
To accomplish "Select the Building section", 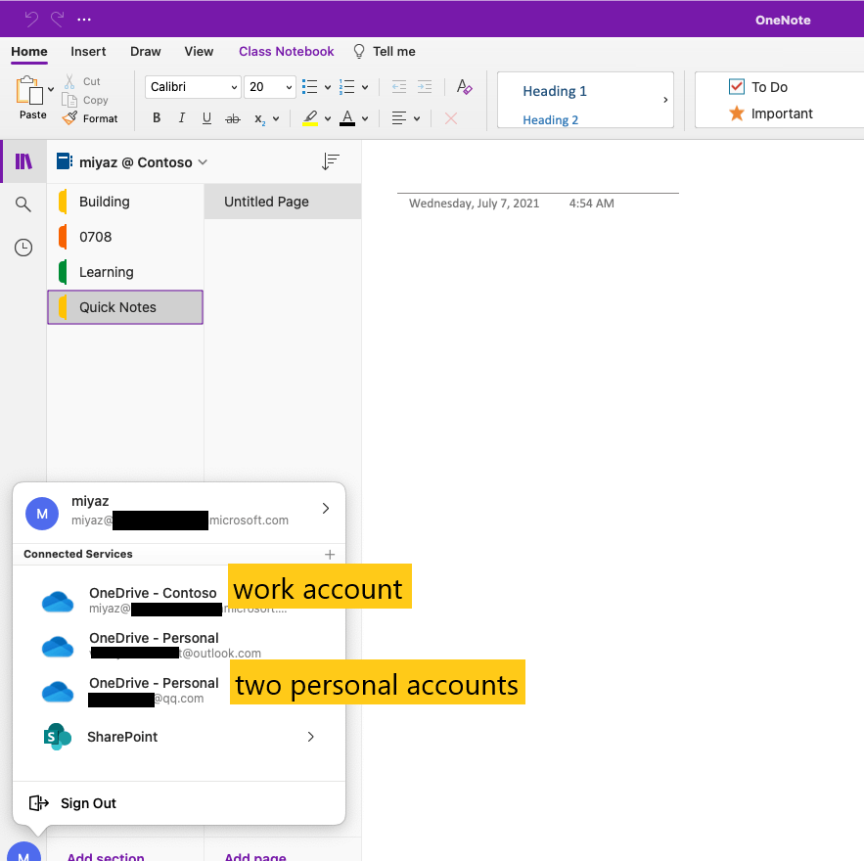I will (x=125, y=202).
